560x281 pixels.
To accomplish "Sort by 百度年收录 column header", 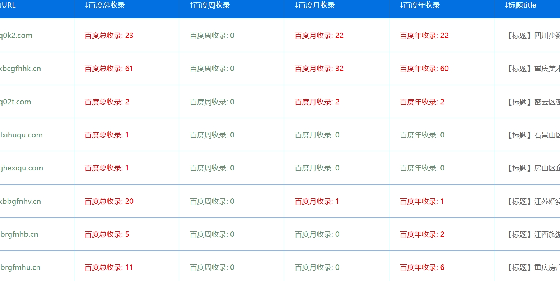I will click(420, 5).
